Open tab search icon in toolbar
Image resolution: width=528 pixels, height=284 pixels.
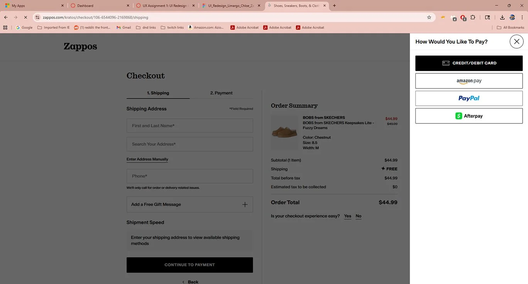[x=487, y=17]
